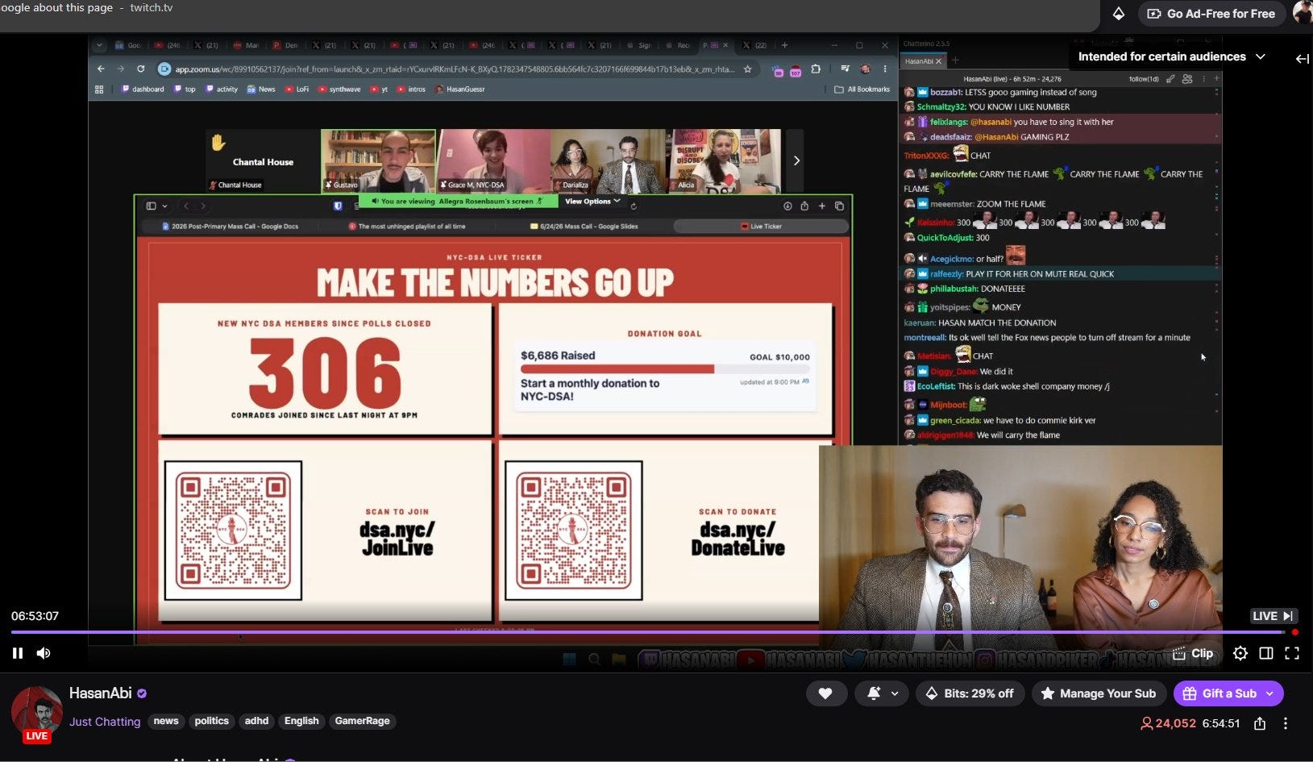1313x762 pixels.
Task: Select the English tag
Action: coord(301,721)
